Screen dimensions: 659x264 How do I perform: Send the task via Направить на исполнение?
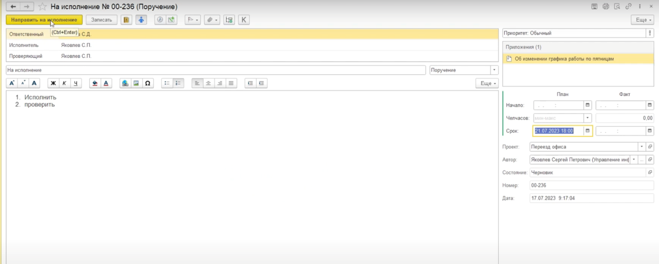click(x=44, y=20)
